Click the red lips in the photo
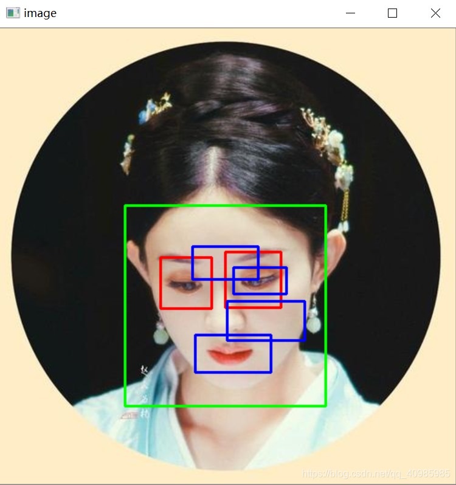Viewport: 456px width, 485px height. (x=230, y=356)
